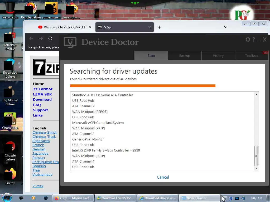Close the 7-Zip browser tab
This screenshot has width=270, height=202.
(x=150, y=27)
